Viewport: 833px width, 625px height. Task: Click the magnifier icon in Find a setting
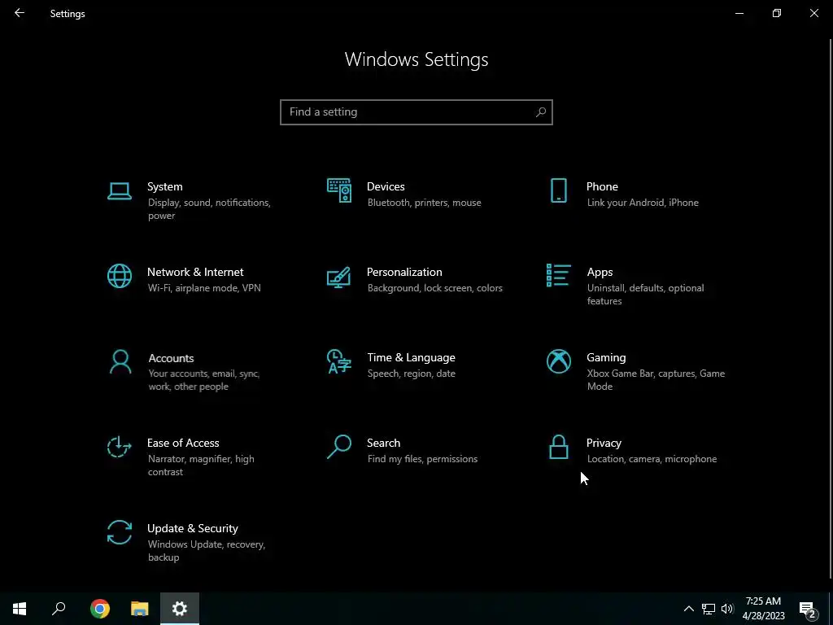click(541, 112)
